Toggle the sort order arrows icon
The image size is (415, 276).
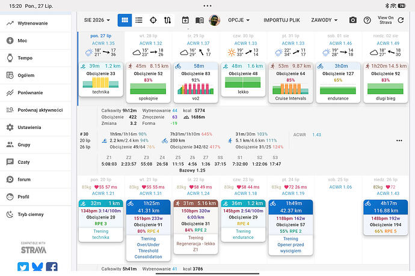coord(167,20)
